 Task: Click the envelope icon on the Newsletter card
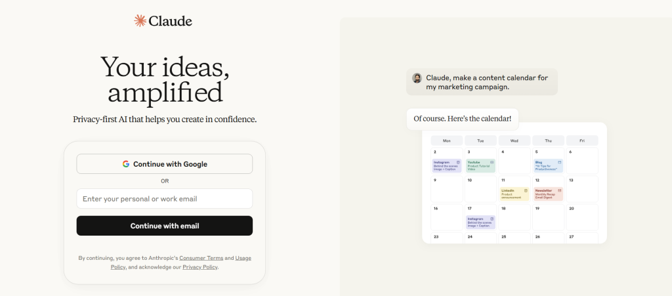point(560,190)
